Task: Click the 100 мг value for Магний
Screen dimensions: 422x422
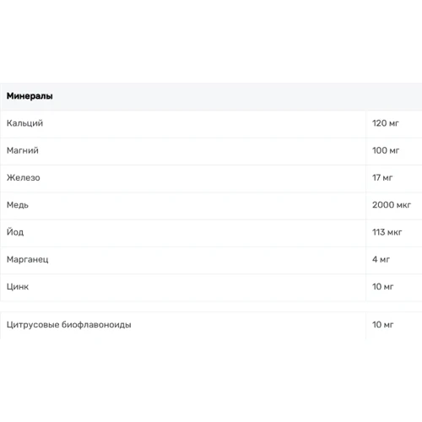Action: [x=386, y=150]
